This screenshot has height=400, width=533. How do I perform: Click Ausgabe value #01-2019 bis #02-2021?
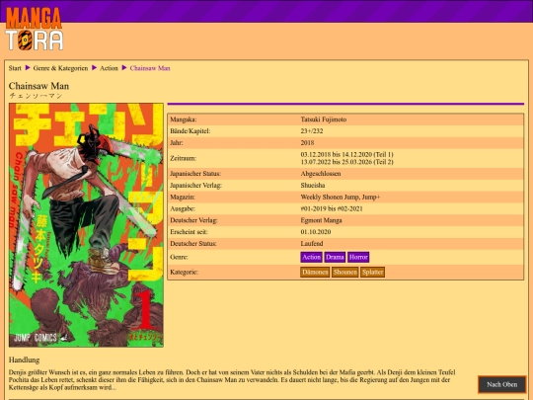[332, 208]
